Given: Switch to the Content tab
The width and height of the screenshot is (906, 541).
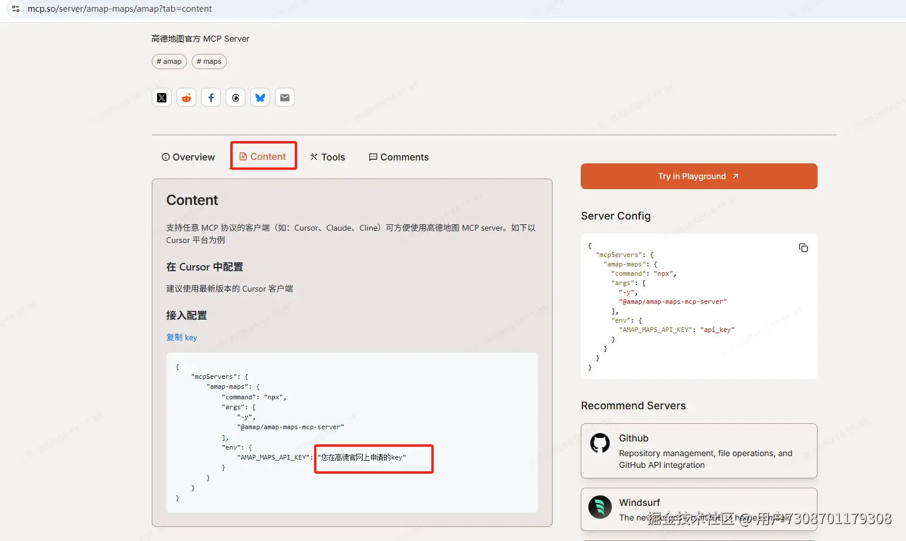Looking at the screenshot, I should tap(263, 156).
